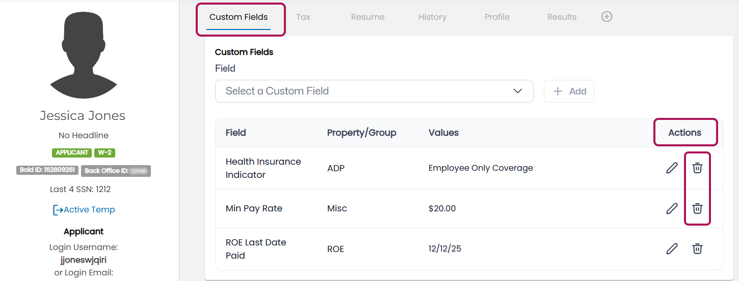Click the 12/12/25 value
The image size is (739, 281).
[445, 249]
